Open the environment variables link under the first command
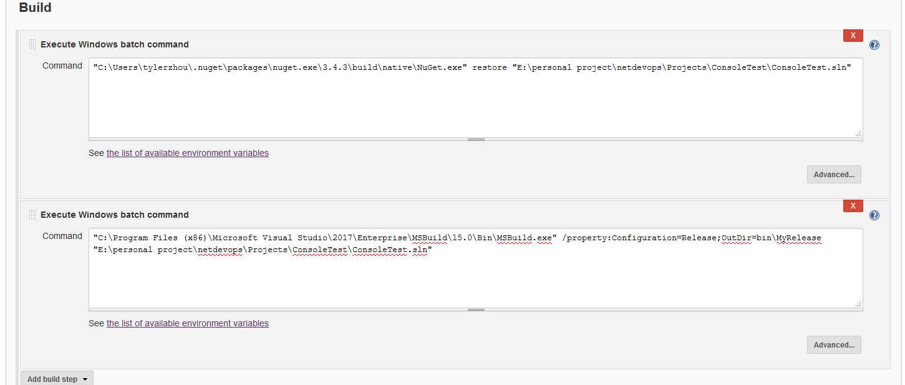Viewport: 905px width, 385px height. (188, 153)
